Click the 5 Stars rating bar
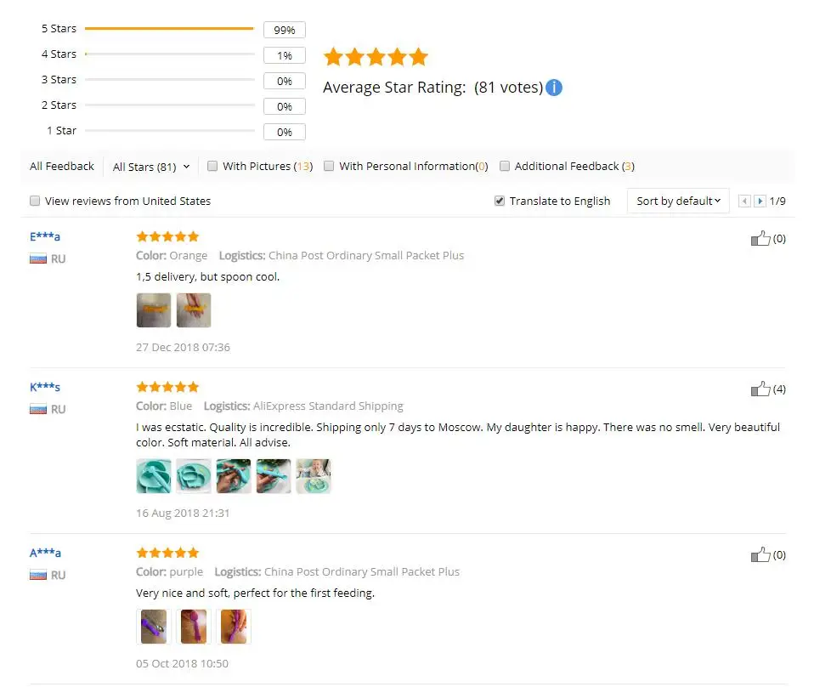Viewport: 814px width, 687px height. (170, 29)
